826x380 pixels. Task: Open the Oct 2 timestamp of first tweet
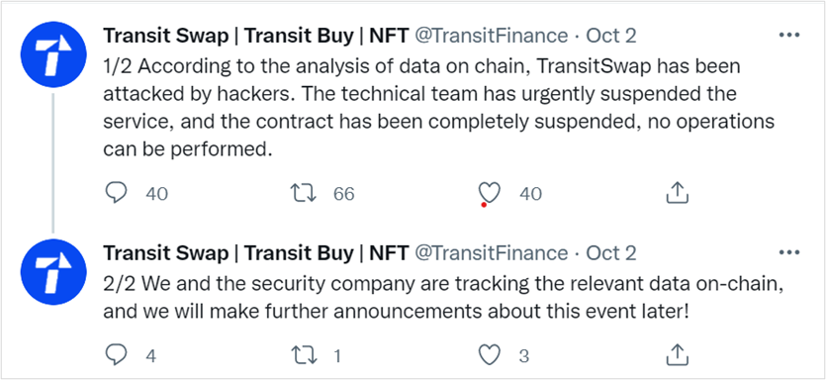pos(611,36)
